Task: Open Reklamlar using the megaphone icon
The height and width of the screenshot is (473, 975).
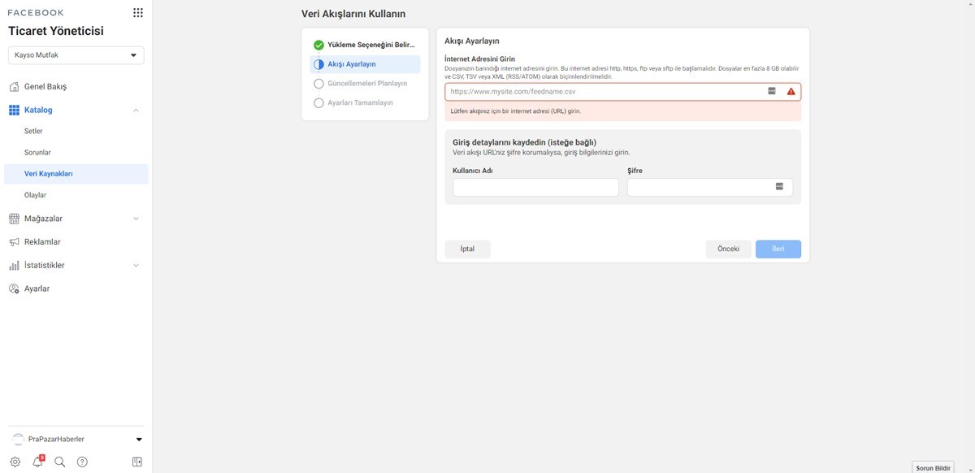Action: [14, 242]
